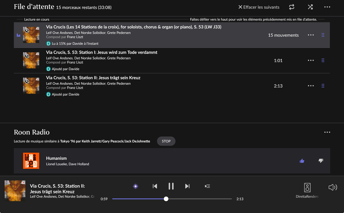344x213 pixels.
Task: Thumbs up Humanism radio pick
Action: pos(302,161)
